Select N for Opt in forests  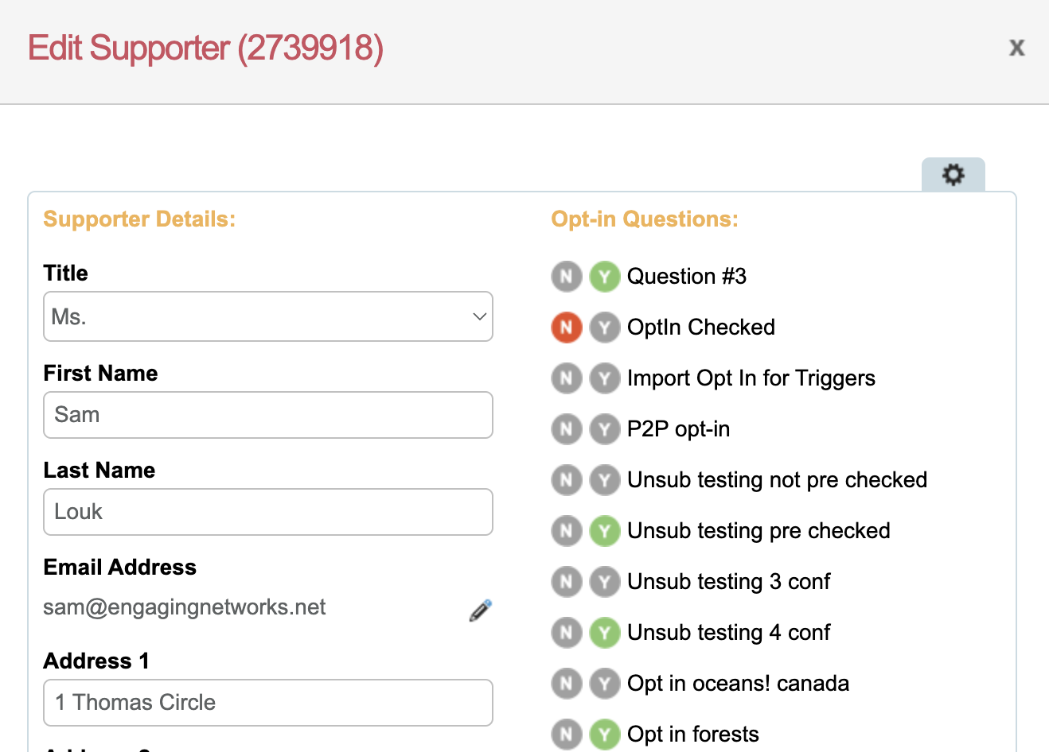pos(567,735)
